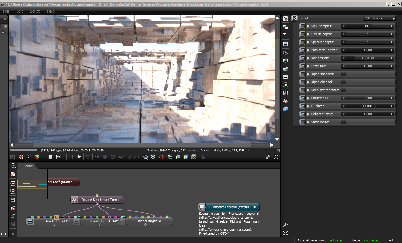Click the pin icon left of Max. samples
The image size is (402, 243).
tap(302, 26)
